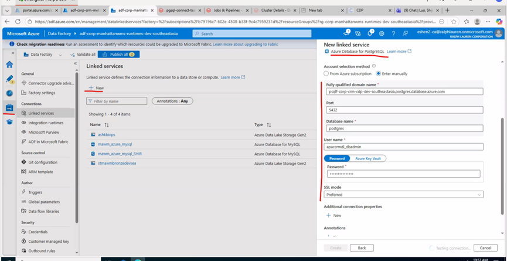Image resolution: width=507 pixels, height=261 pixels.
Task: Open the stmawmbronzedevsea linked service
Action: [117, 163]
